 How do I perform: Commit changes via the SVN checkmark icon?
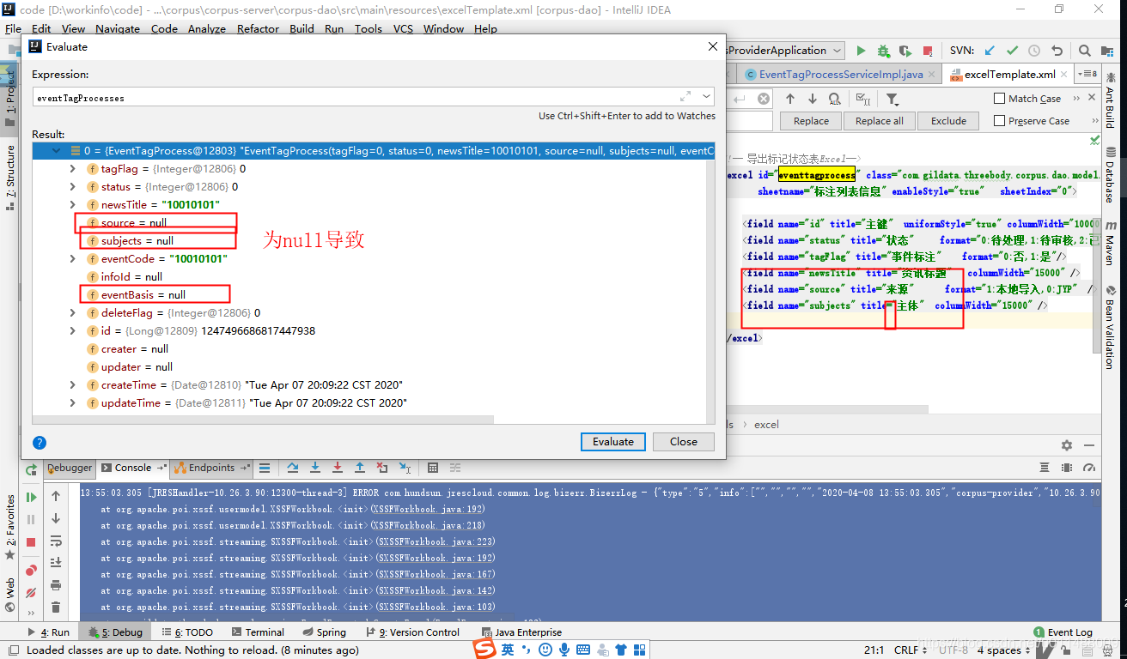[x=1012, y=50]
